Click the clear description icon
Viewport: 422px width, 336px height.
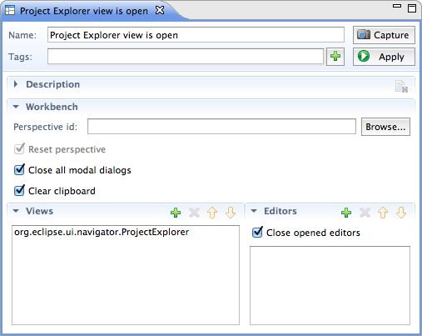pos(401,87)
